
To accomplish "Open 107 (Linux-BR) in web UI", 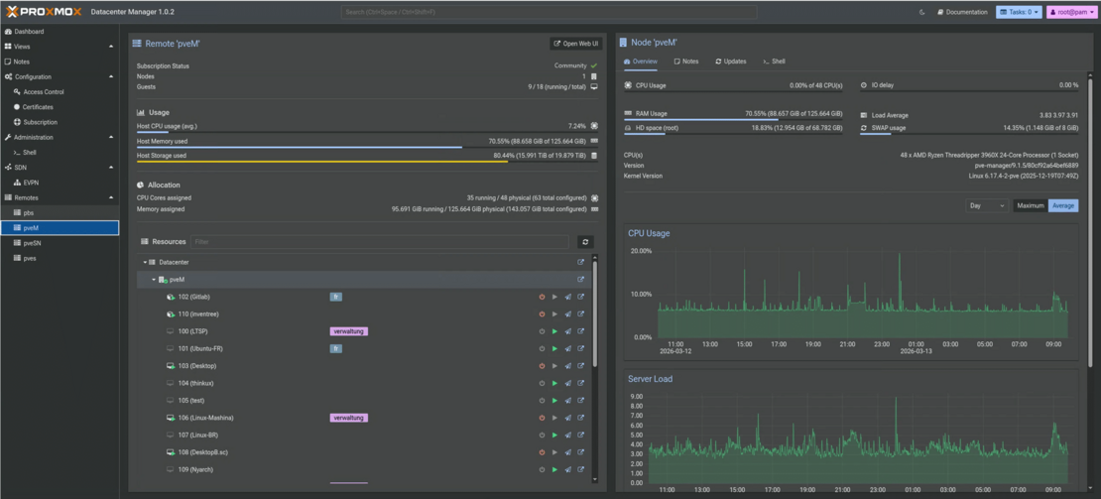I will pos(580,436).
